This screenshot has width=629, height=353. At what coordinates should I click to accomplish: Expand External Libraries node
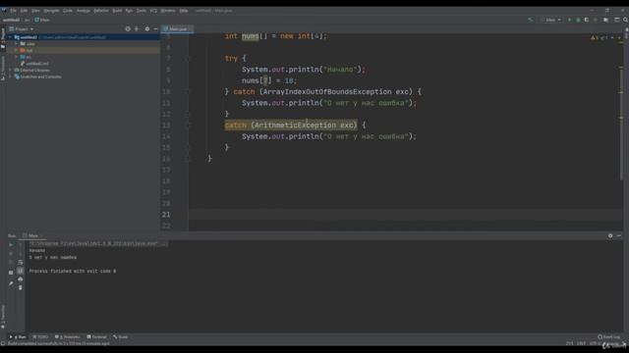tap(11, 70)
